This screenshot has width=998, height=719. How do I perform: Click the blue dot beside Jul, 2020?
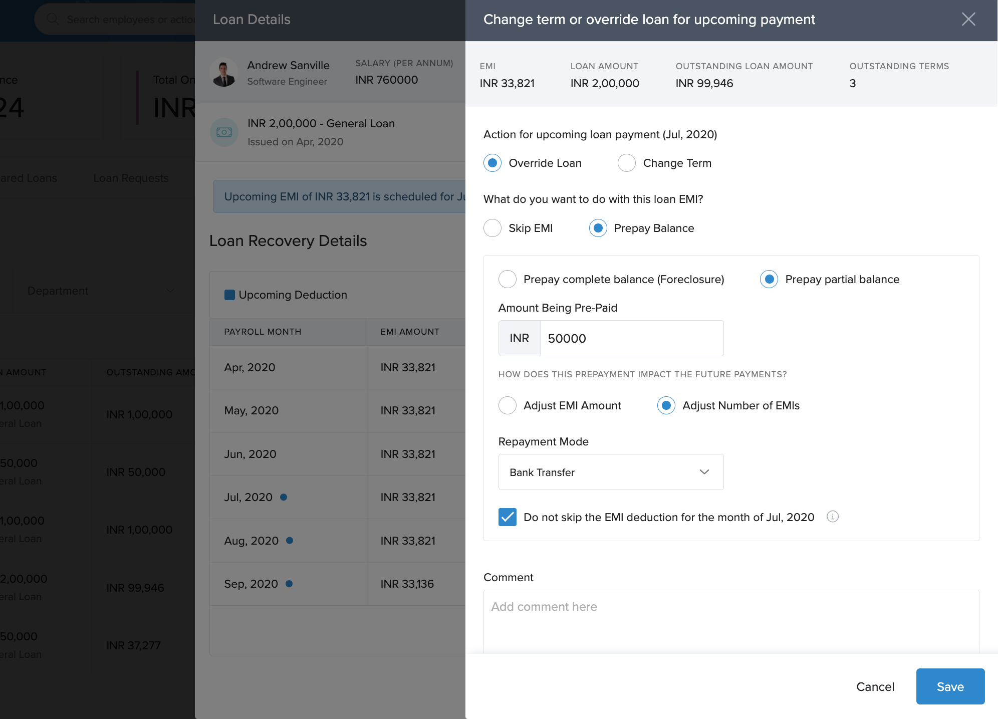284,497
